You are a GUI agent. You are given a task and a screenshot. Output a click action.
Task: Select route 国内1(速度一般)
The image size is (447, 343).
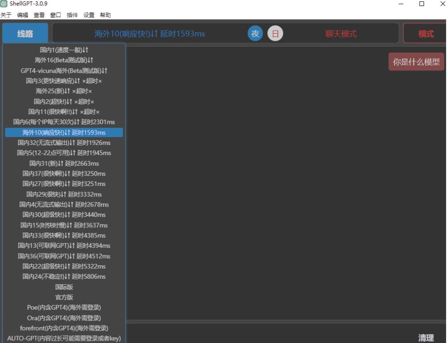point(64,50)
